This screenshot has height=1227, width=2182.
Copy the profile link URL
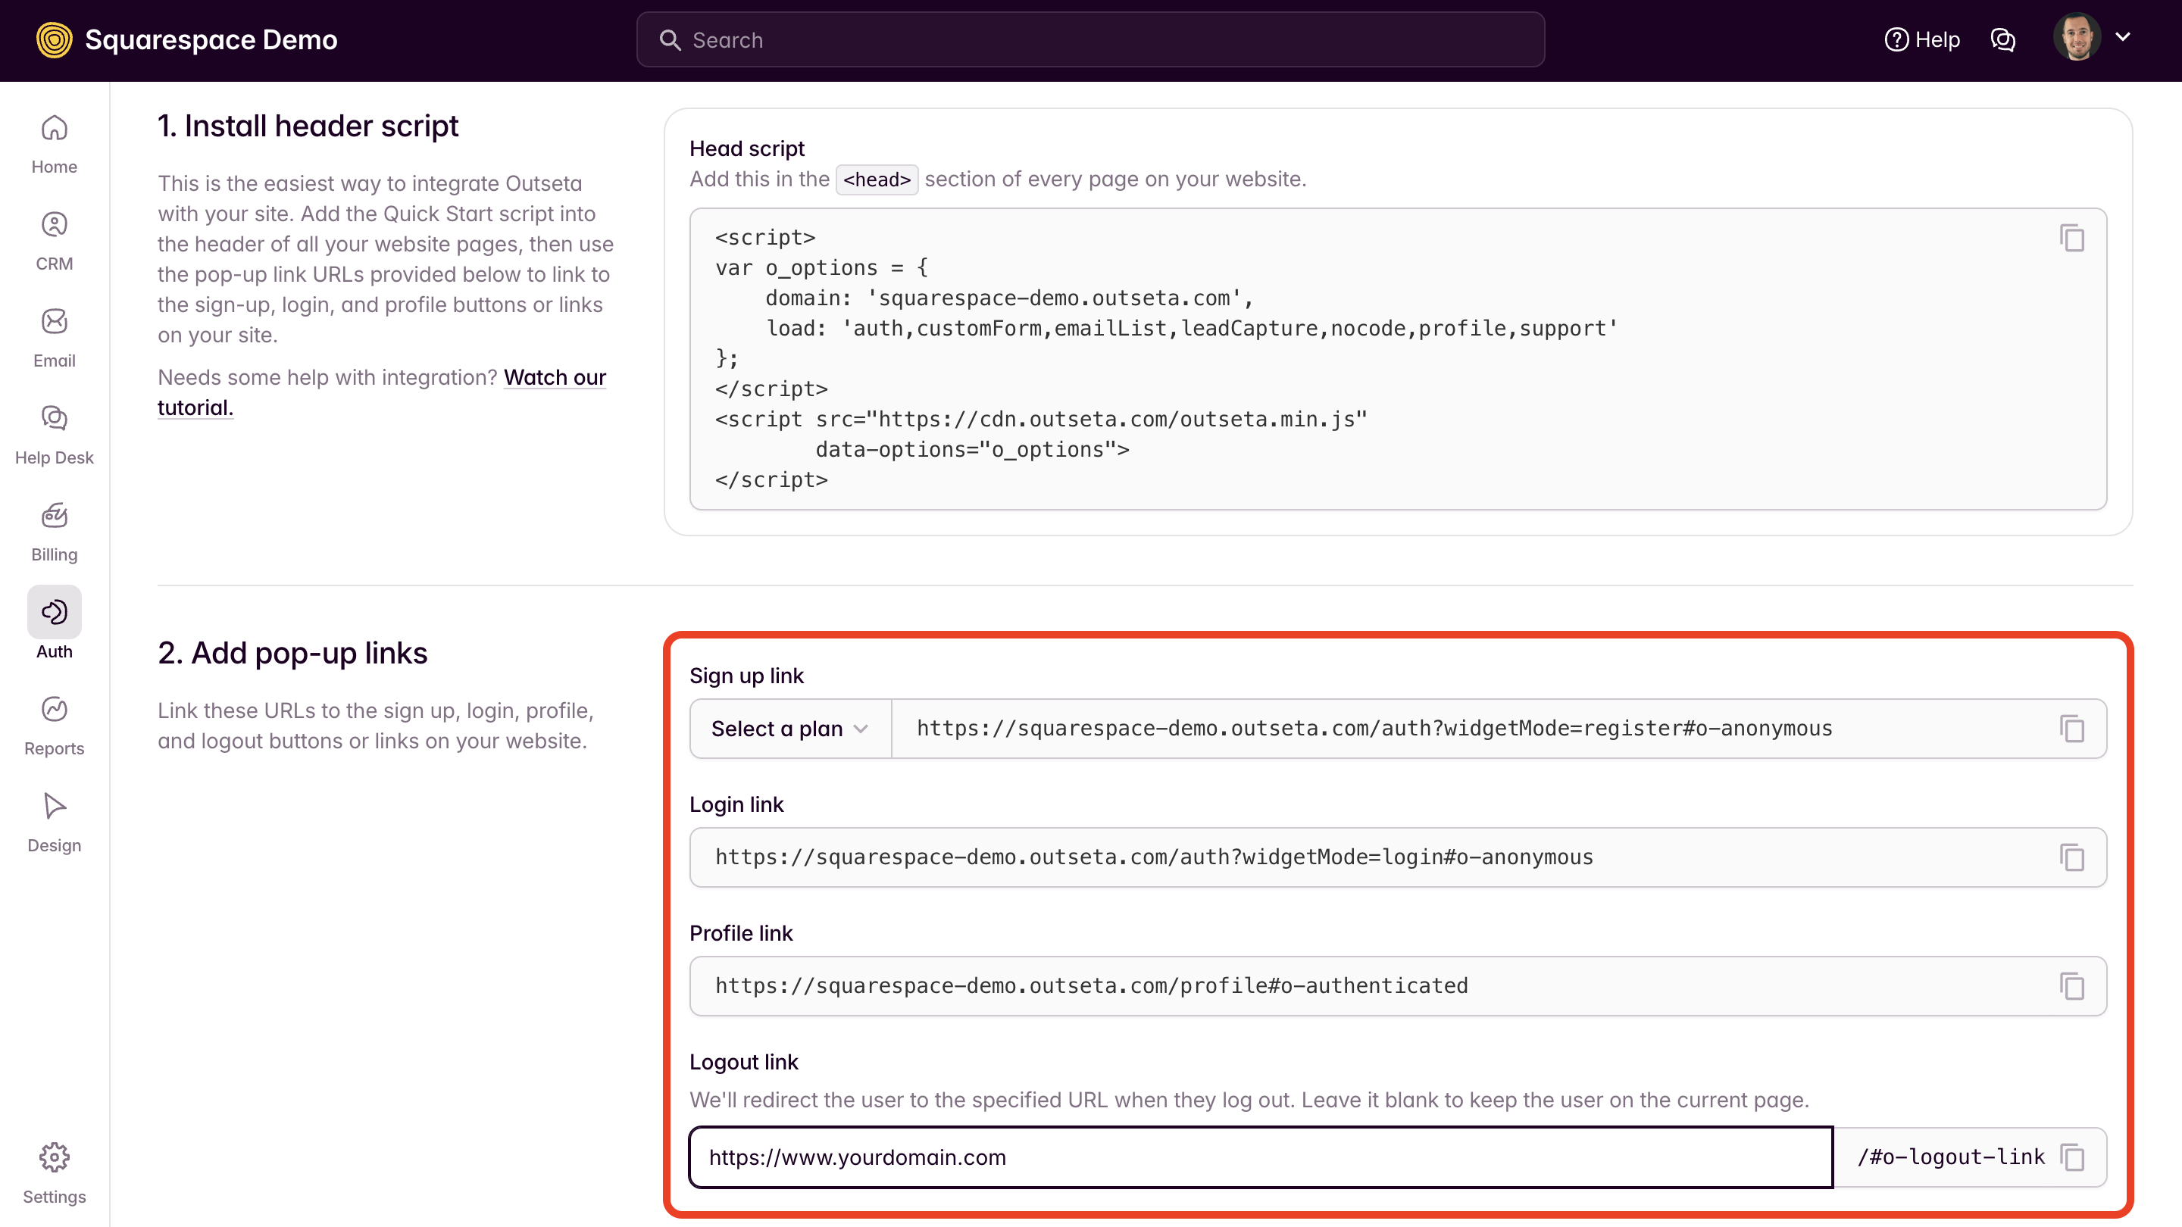[2072, 985]
